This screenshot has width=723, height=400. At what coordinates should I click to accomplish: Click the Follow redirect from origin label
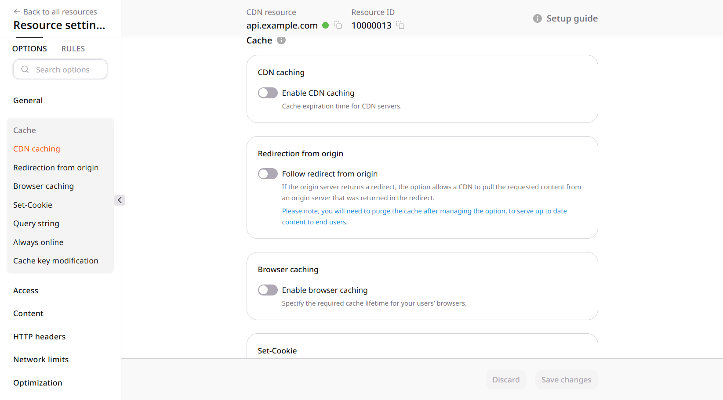pos(330,174)
